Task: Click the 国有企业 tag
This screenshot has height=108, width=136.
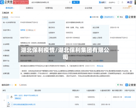Action: tap(18, 98)
